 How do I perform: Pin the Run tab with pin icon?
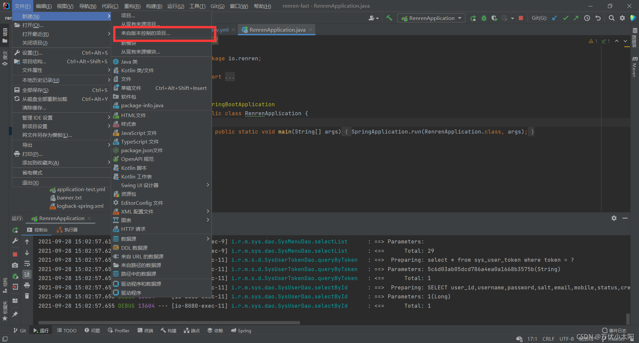point(15,314)
